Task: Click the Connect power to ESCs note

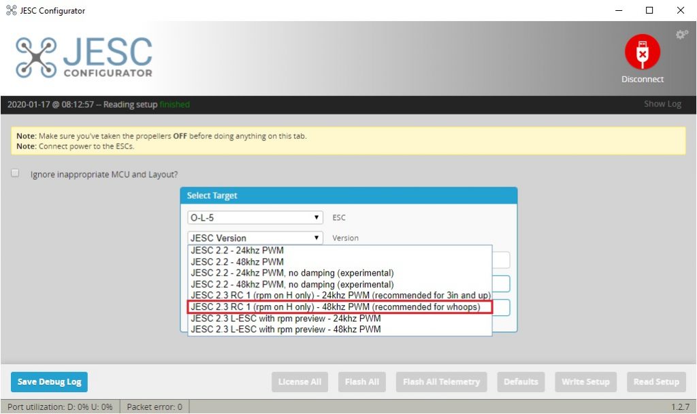Action: tap(75, 146)
